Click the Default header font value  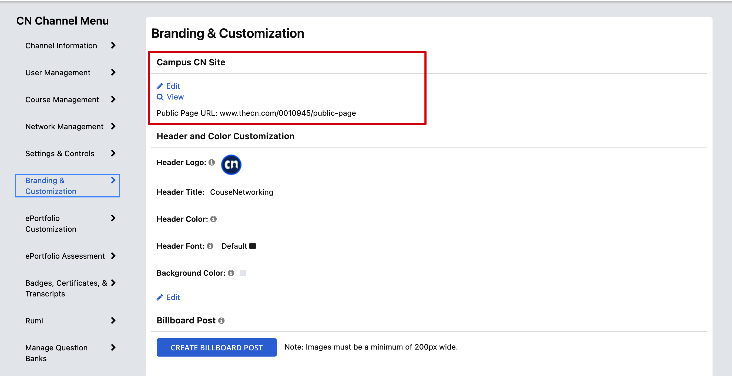pyautogui.click(x=234, y=246)
